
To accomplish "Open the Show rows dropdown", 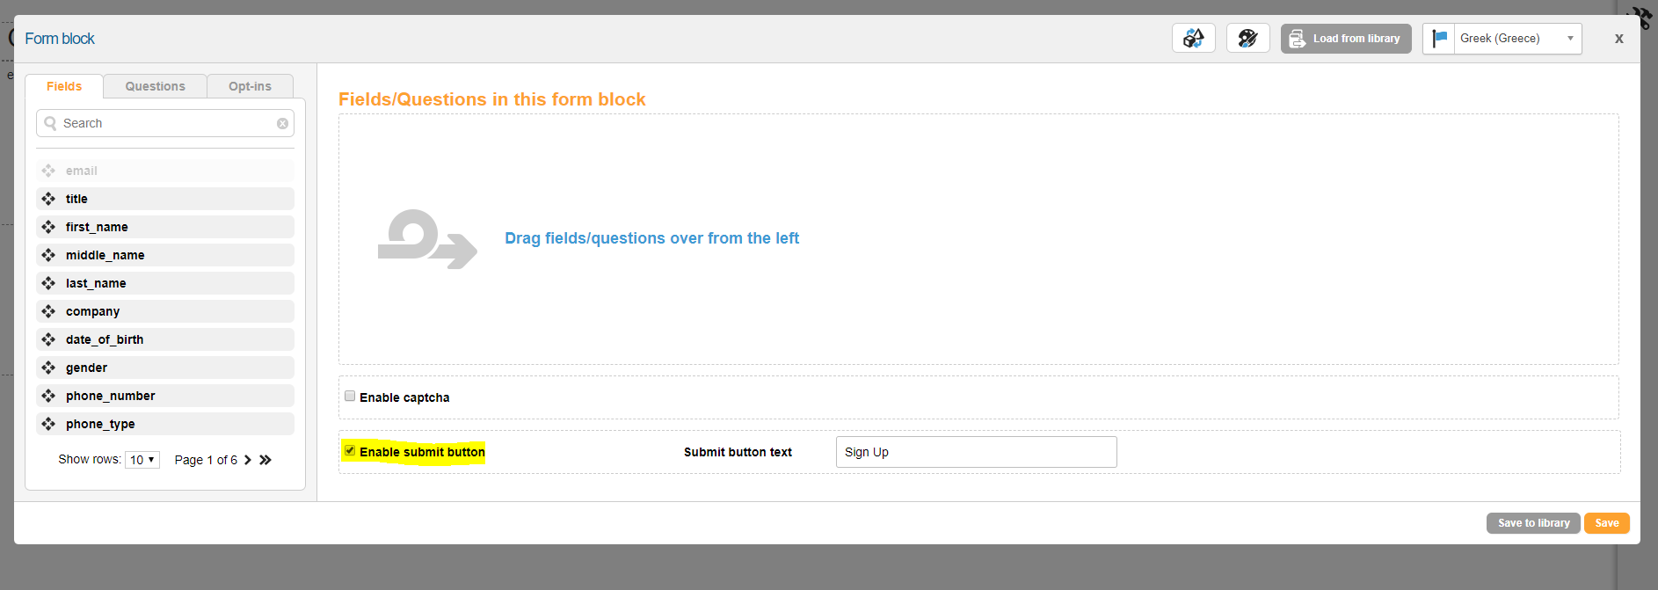I will coord(142,460).
